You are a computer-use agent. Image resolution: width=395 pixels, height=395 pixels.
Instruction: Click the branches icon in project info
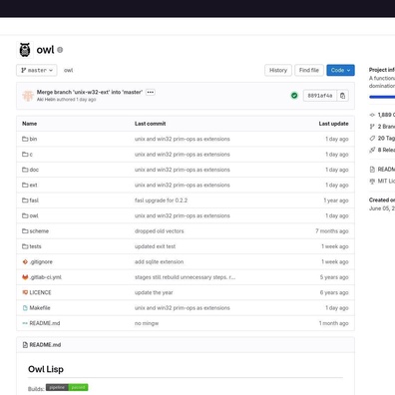[372, 127]
